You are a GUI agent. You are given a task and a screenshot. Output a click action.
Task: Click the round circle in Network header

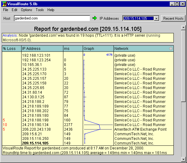[171, 48]
